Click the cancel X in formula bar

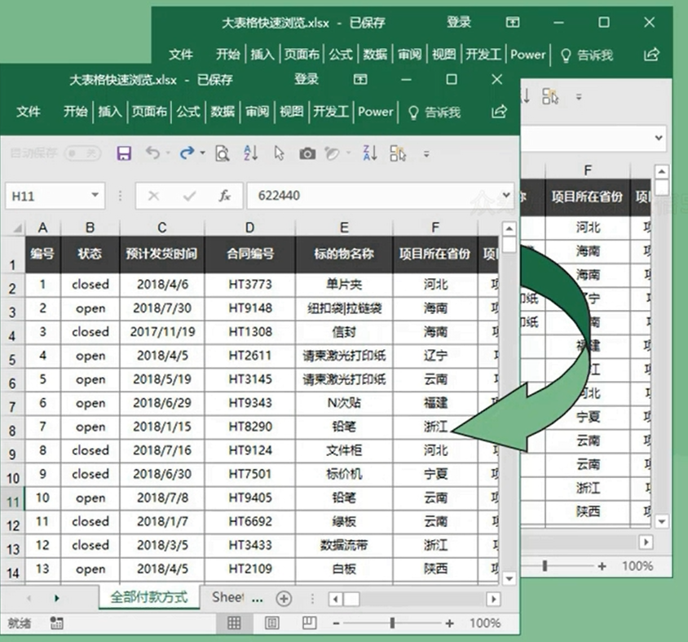coord(153,196)
